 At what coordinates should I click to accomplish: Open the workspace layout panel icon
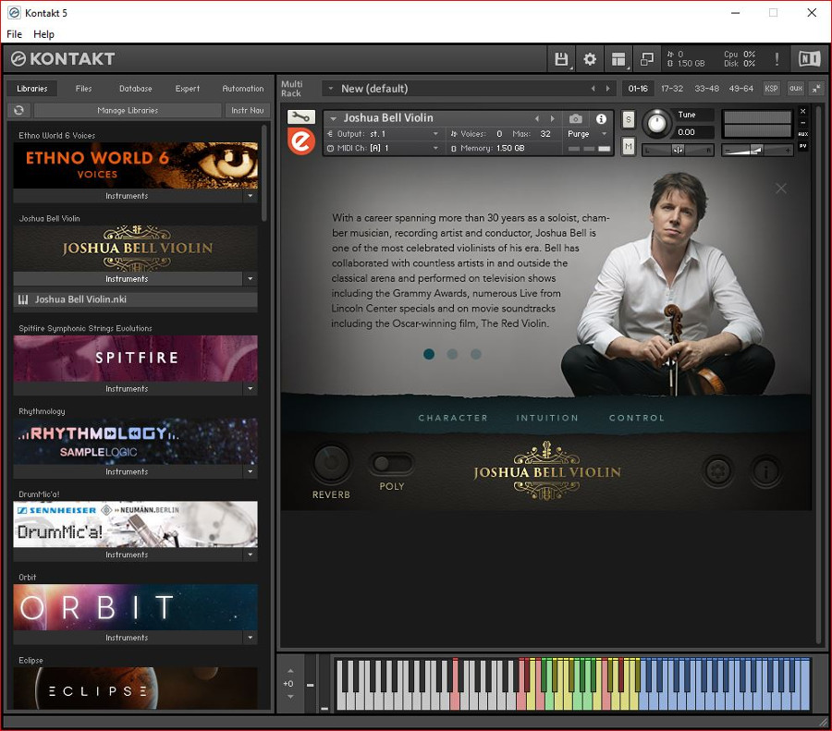[618, 59]
